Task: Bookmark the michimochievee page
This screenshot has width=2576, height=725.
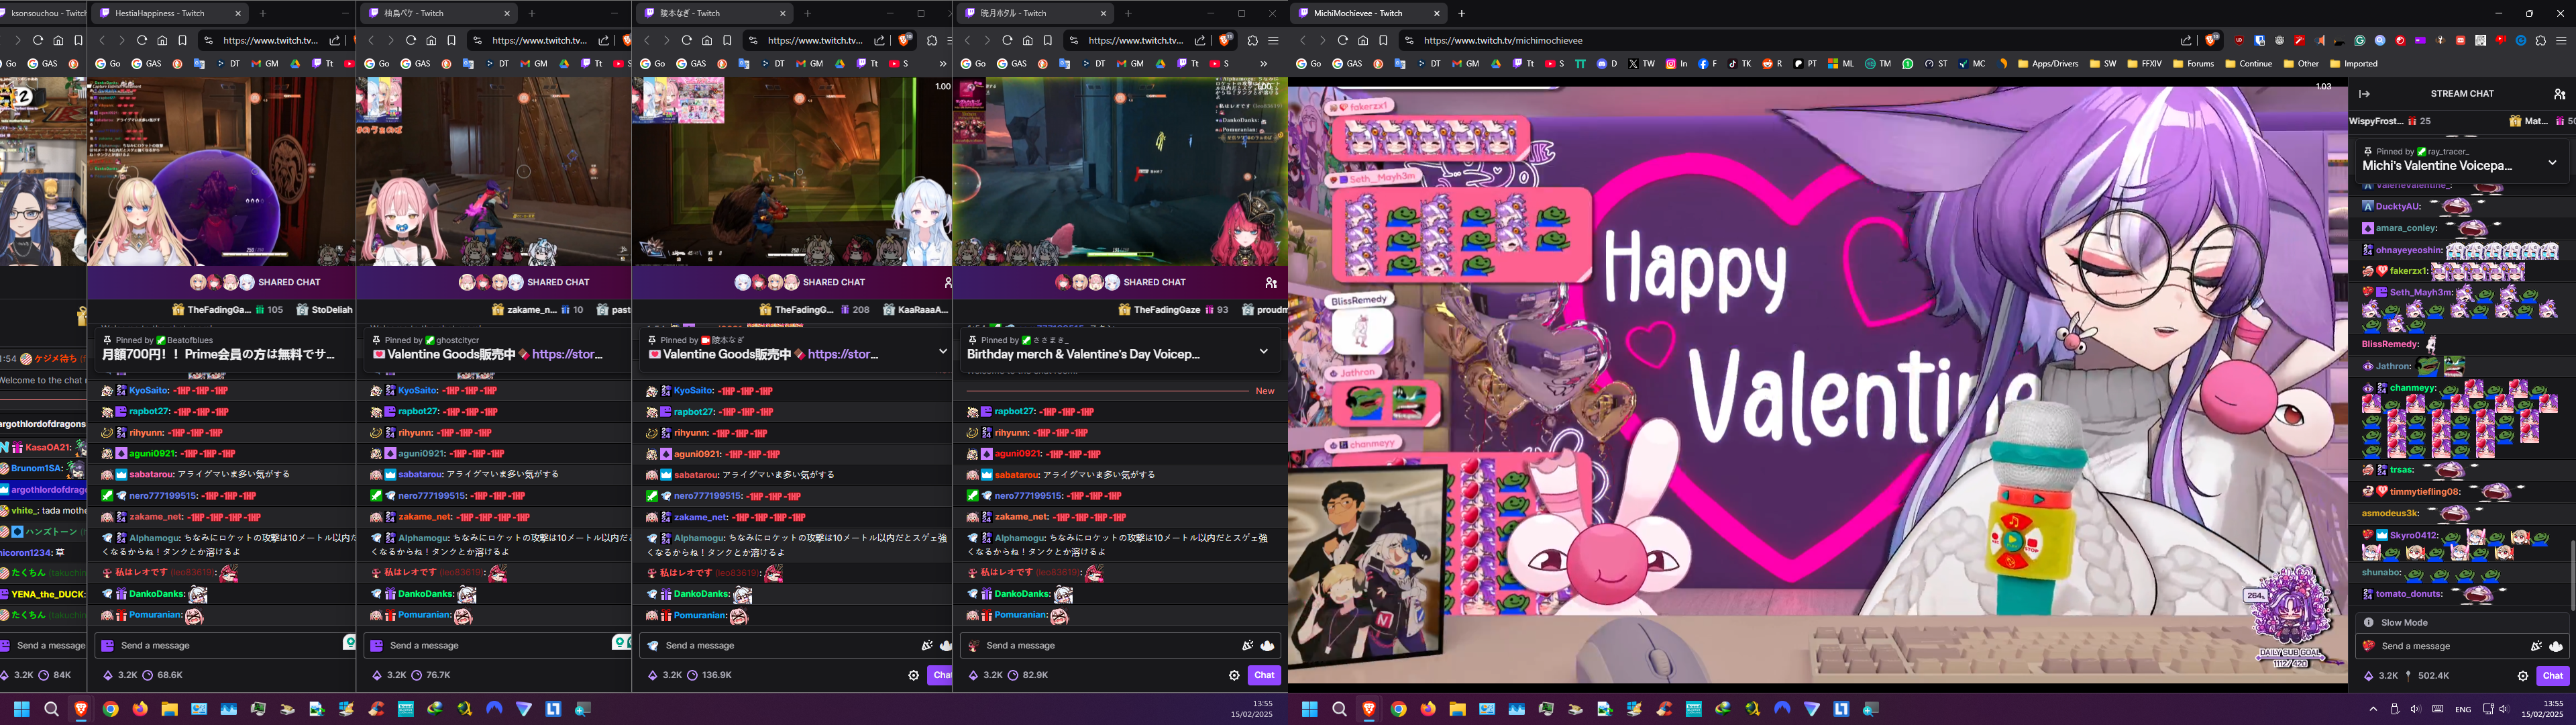Action: coord(1383,41)
